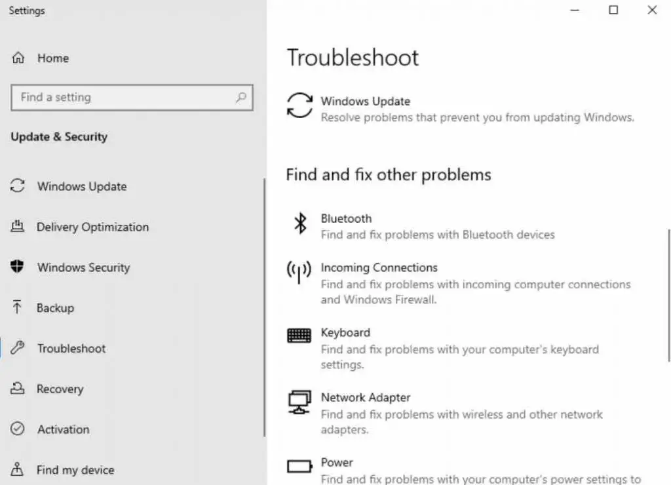This screenshot has height=485, width=671.
Task: Focus the Find a setting search box
Action: [x=125, y=98]
